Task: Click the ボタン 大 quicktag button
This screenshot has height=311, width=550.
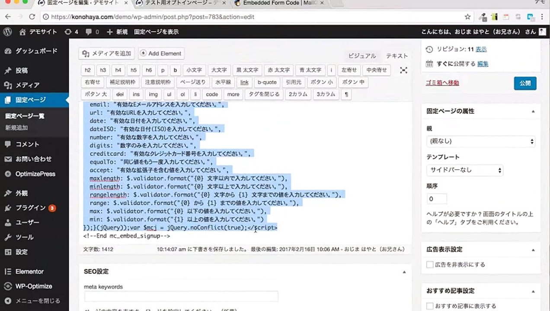Action: 96,94
